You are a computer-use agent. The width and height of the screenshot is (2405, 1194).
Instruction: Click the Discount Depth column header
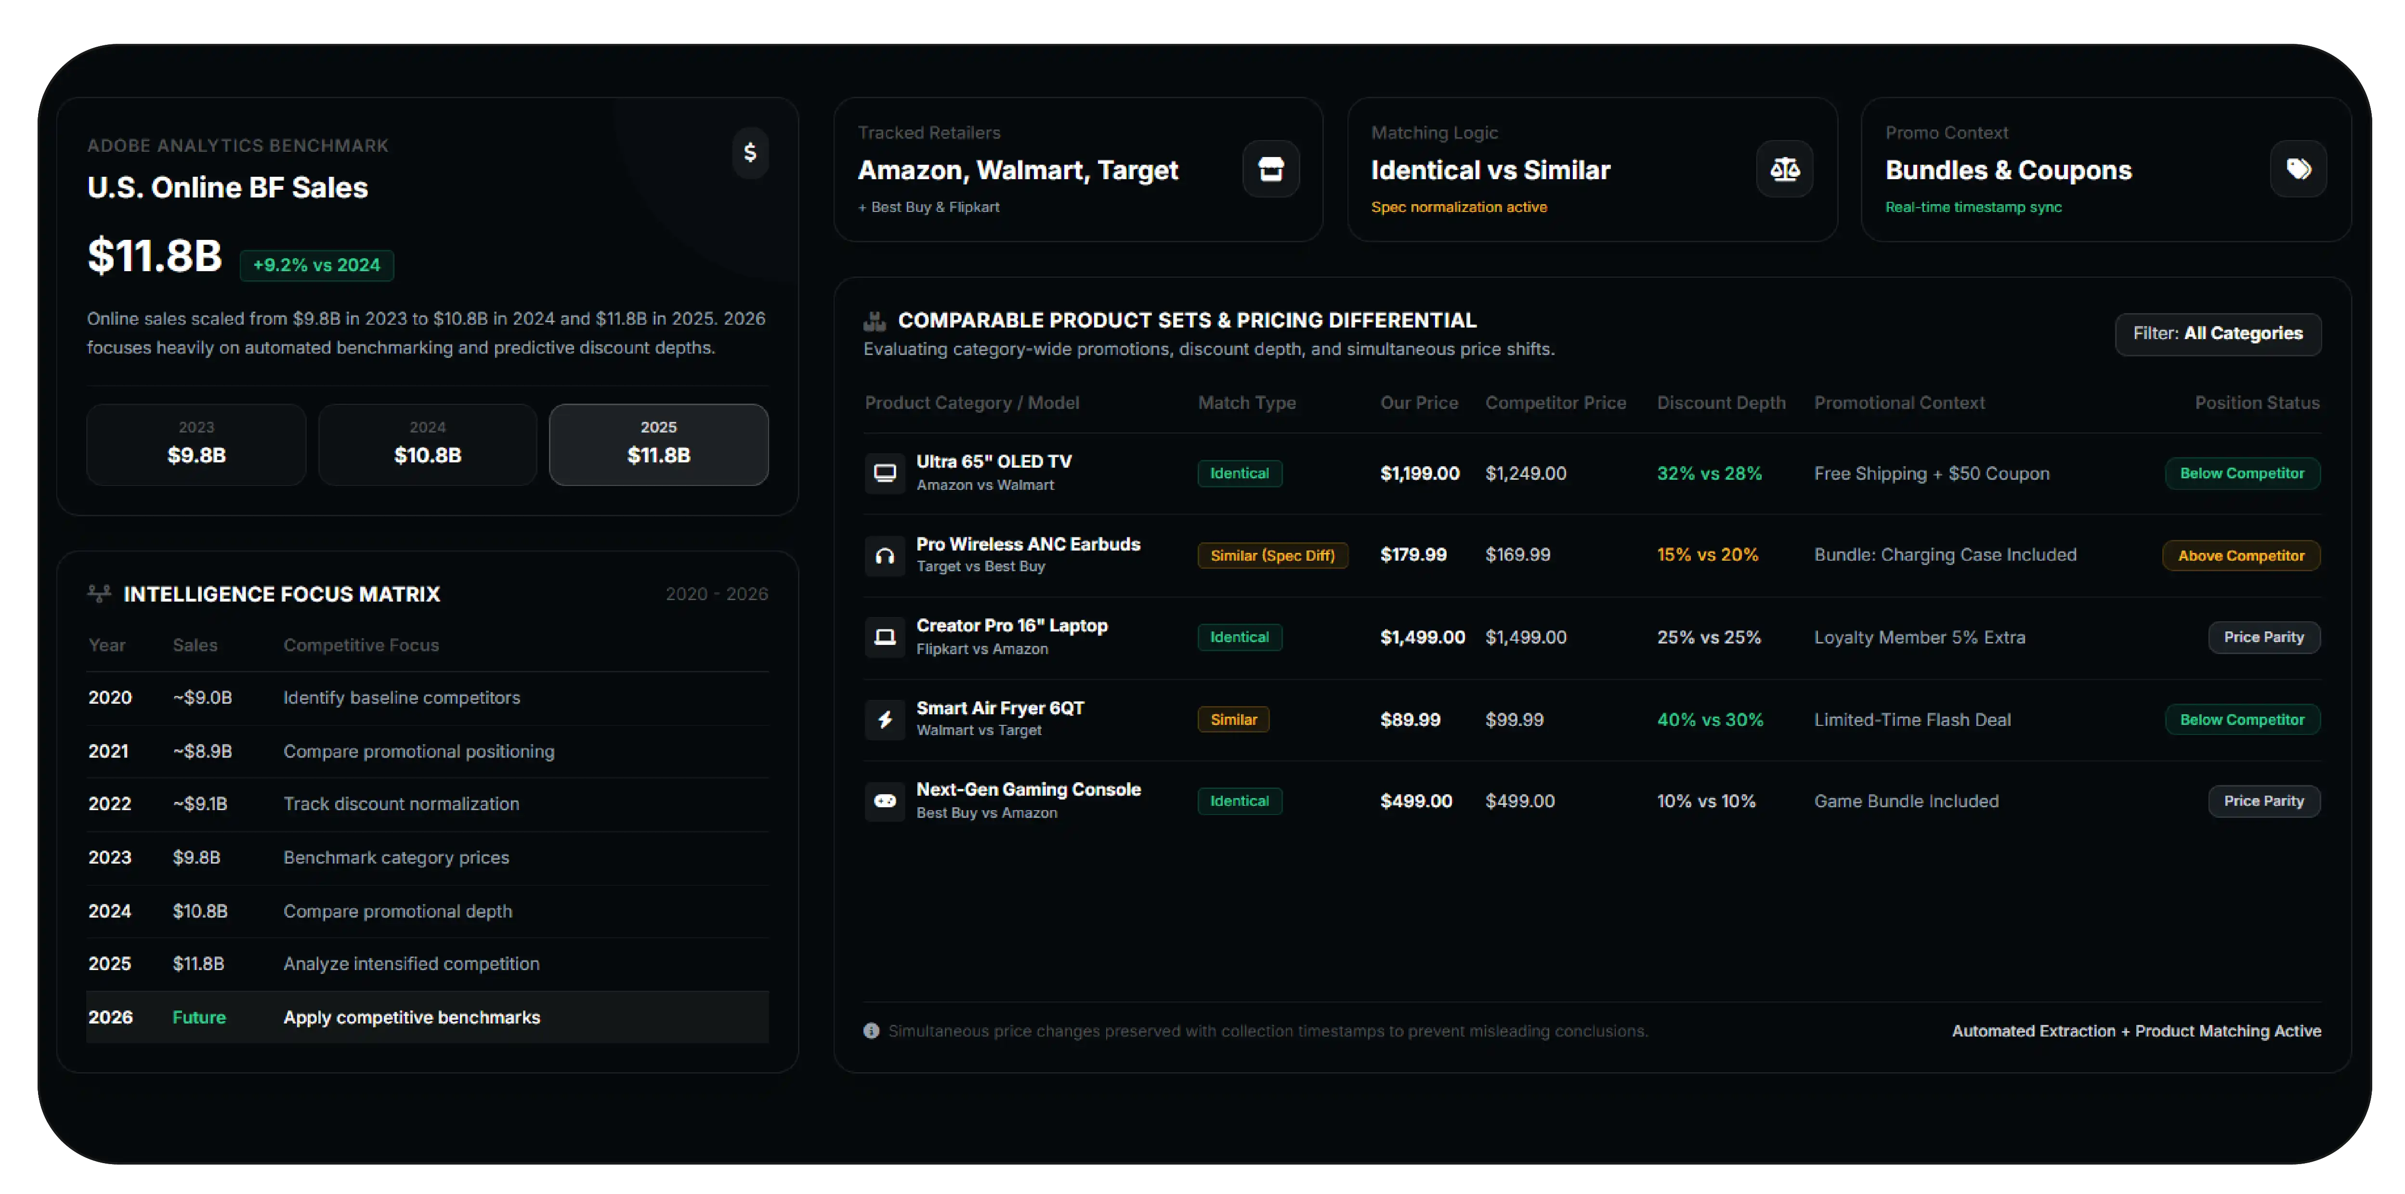[1721, 402]
